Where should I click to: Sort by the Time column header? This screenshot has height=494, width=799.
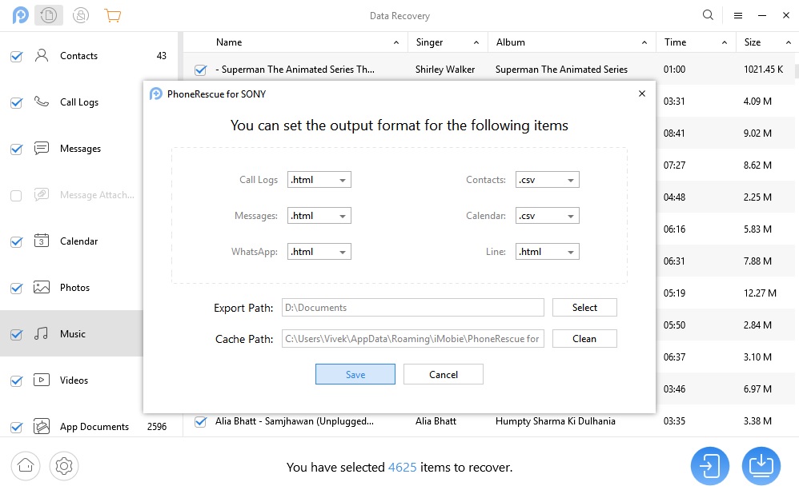(x=696, y=42)
